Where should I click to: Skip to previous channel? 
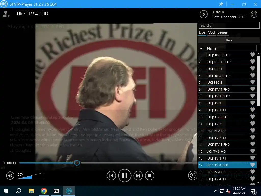(111, 176)
